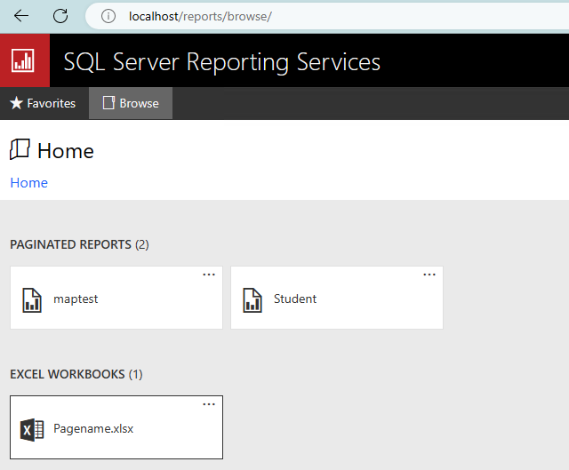Open the ellipsis menu on maptest tile
569x470 pixels.
point(209,275)
